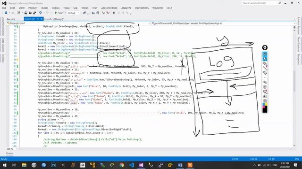The width and height of the screenshot is (302, 169).
Task: Pick the color palette swatch on annotation toolbar
Action: (x=265, y=108)
